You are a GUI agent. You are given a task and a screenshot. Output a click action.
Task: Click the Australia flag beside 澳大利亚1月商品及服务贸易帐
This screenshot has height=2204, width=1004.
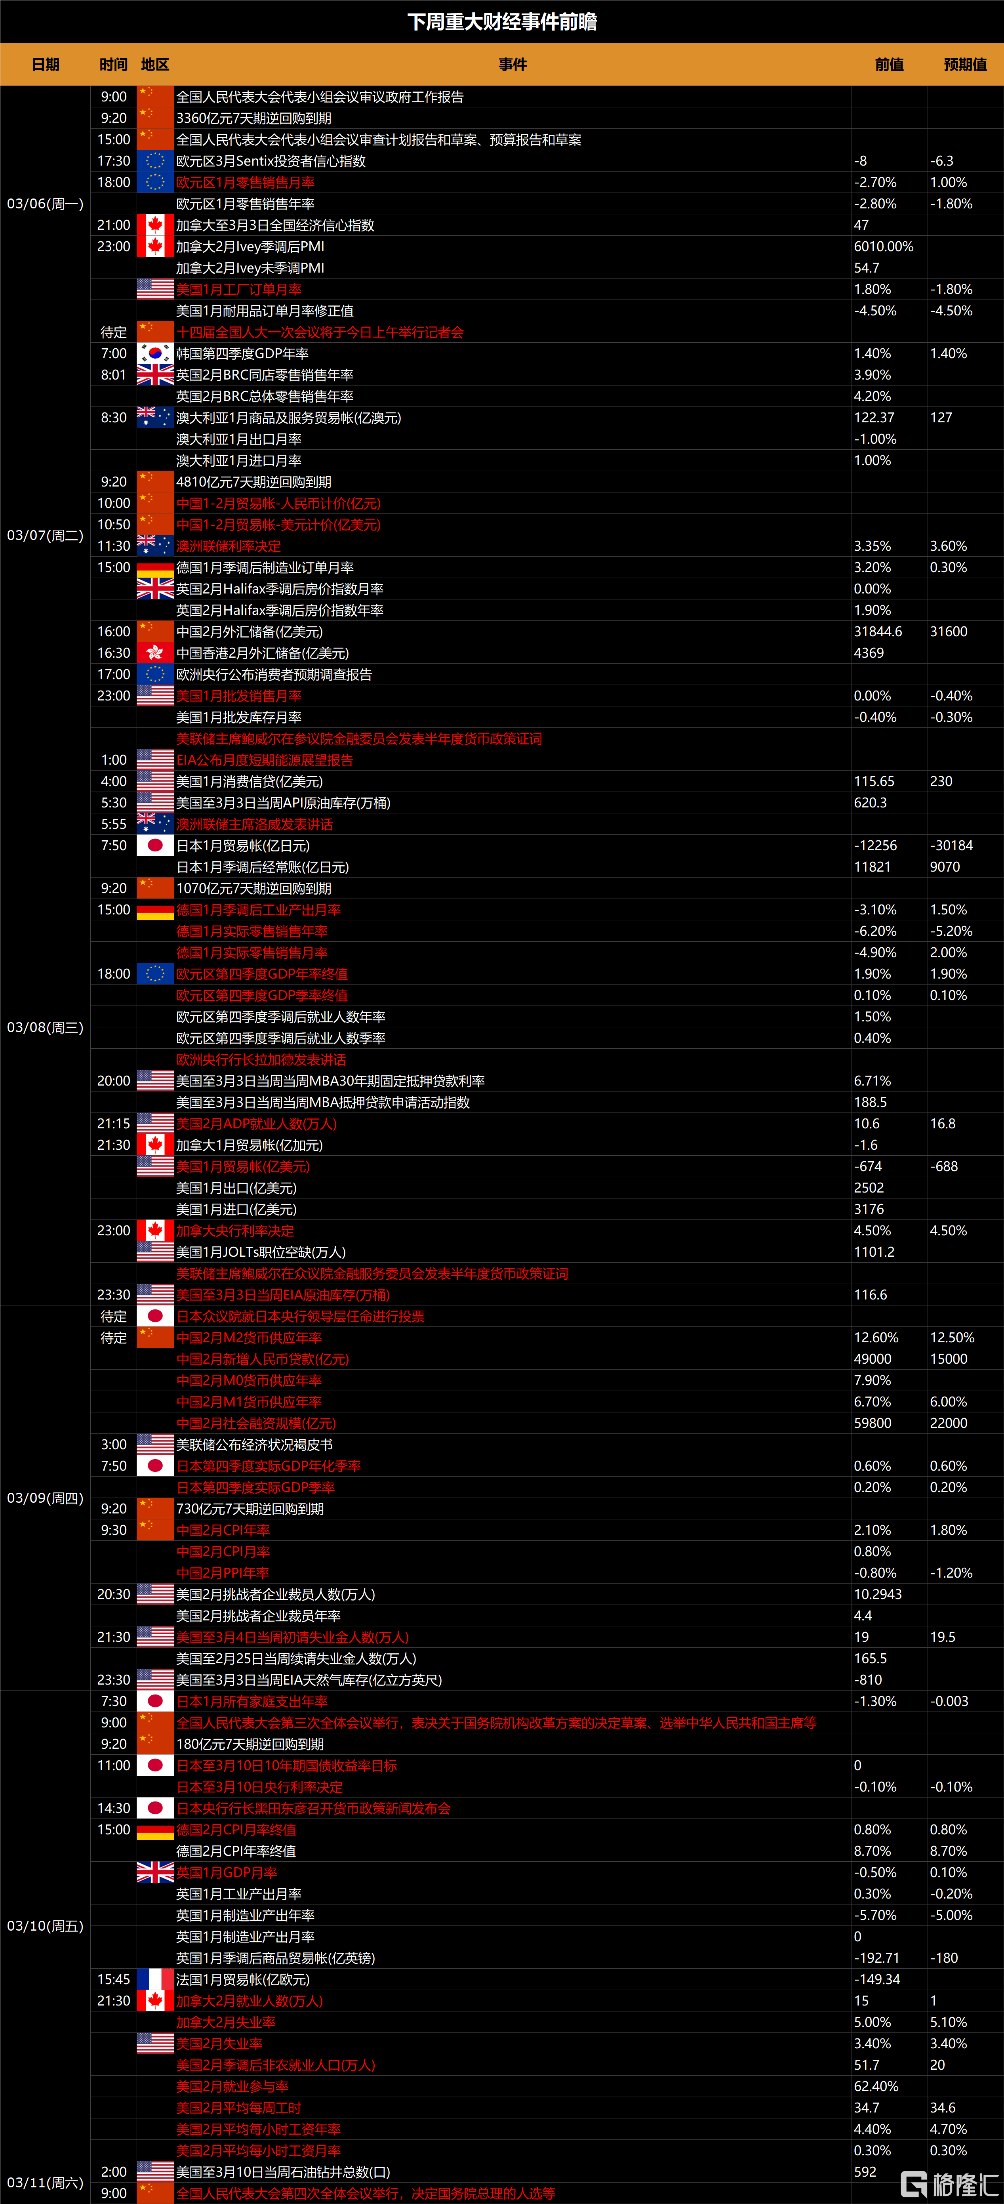155,418
